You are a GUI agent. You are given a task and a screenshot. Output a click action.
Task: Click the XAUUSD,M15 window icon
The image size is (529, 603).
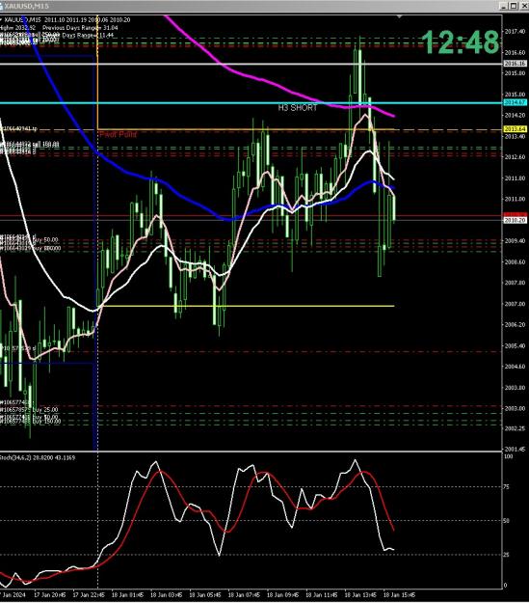[2, 6]
